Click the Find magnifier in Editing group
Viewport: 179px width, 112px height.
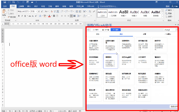click(x=167, y=10)
